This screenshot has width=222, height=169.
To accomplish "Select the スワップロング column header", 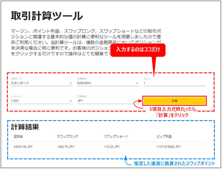I will pyautogui.click(x=67, y=137).
